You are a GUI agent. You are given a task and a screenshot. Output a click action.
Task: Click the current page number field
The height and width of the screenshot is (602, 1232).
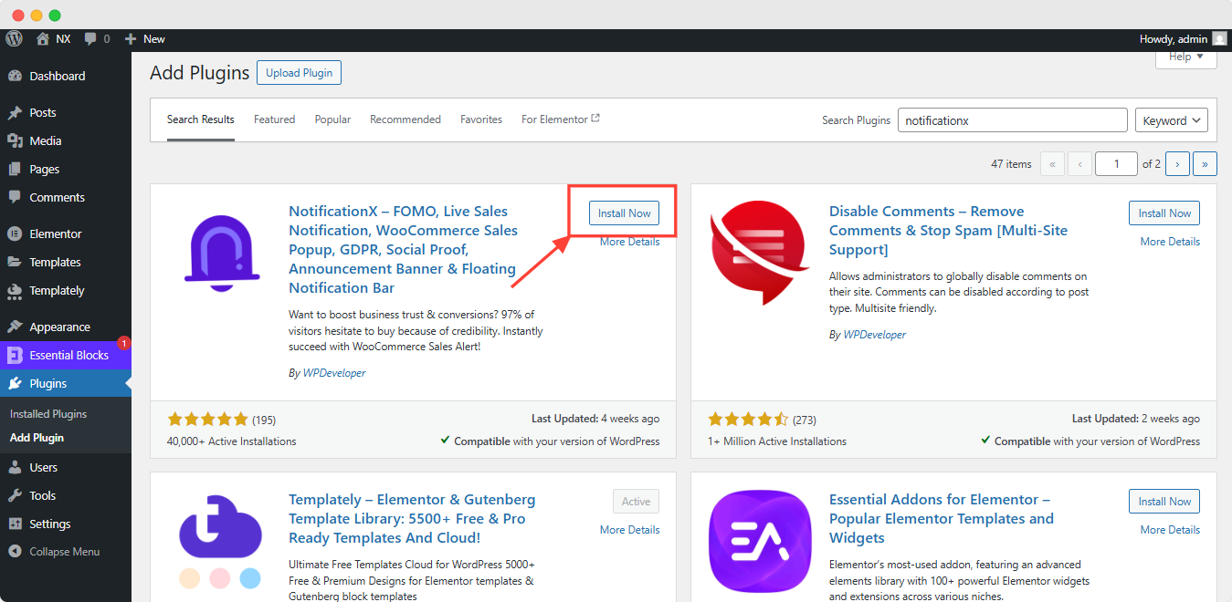[x=1117, y=164]
